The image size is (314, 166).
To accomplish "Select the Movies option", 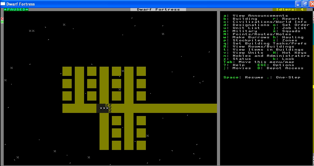I will point(237,68).
